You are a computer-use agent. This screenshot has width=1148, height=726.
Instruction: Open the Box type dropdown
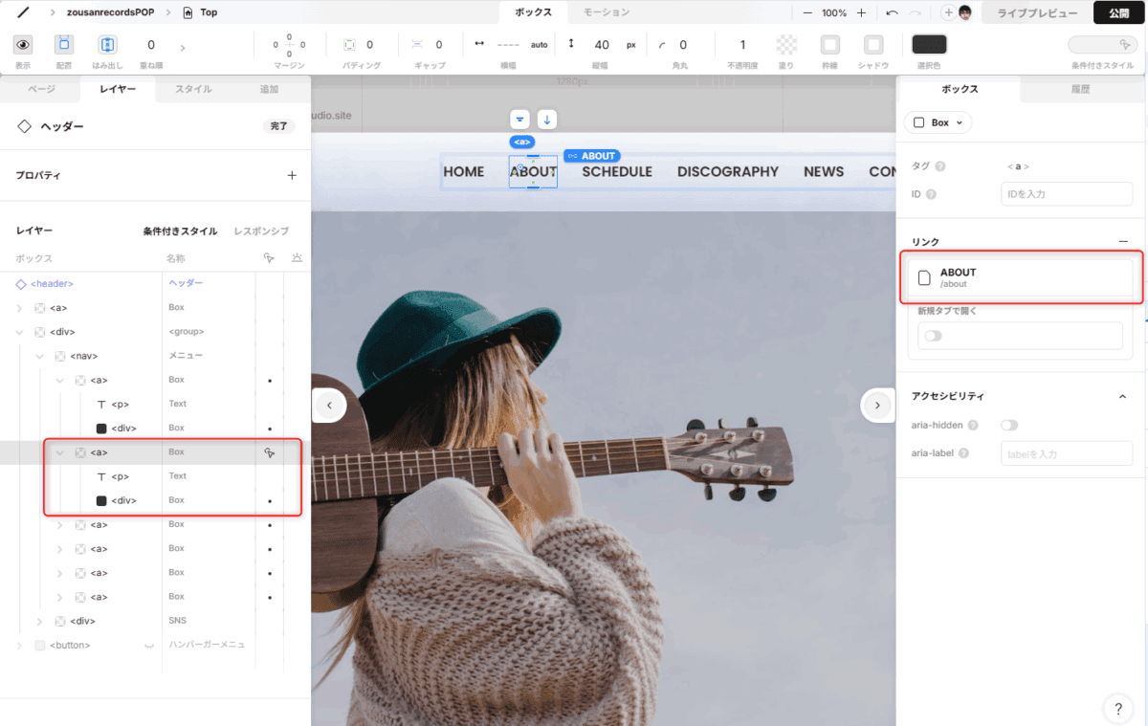pyautogui.click(x=938, y=122)
